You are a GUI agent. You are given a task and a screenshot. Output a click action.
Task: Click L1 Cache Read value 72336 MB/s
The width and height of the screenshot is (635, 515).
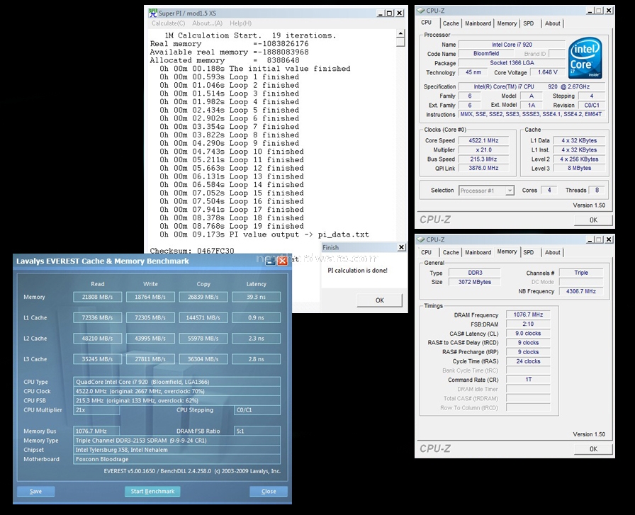(98, 318)
